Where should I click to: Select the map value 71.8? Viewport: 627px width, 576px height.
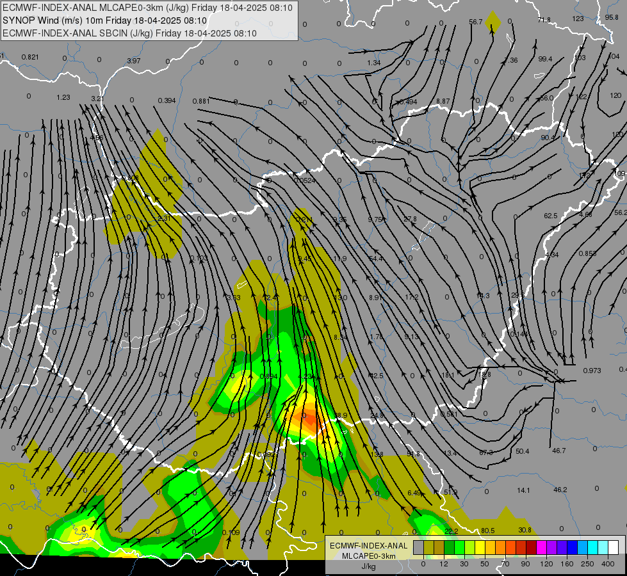(544, 20)
